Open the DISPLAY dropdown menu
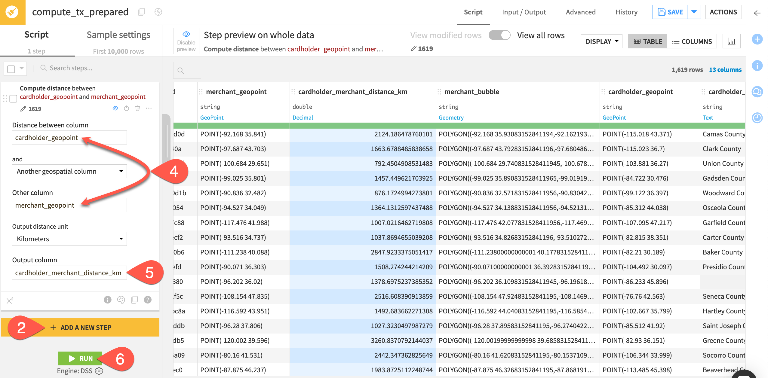 coord(601,41)
